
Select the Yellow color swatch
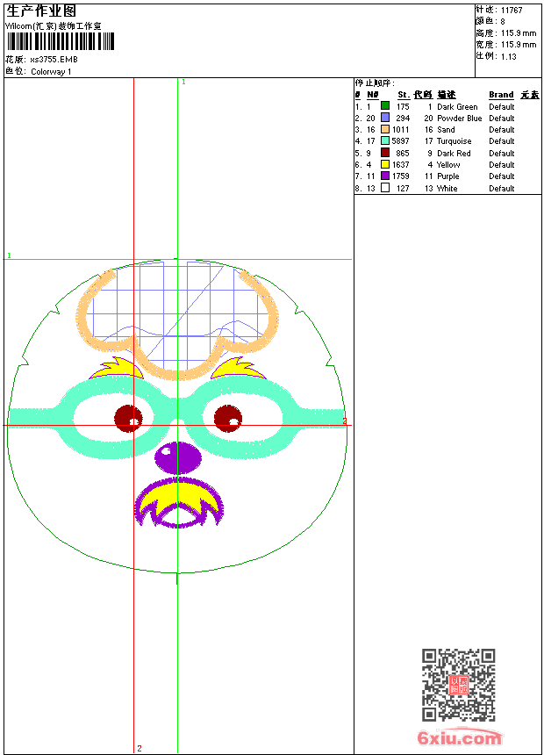coord(385,164)
